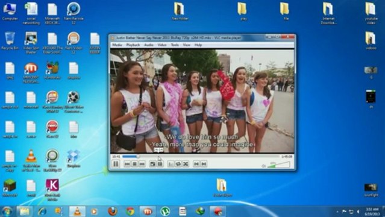Pause the video in VLC
This screenshot has width=385, height=217.
[116, 164]
